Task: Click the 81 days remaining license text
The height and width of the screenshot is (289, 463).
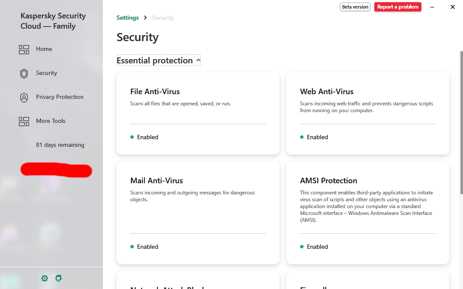Action: [60, 145]
